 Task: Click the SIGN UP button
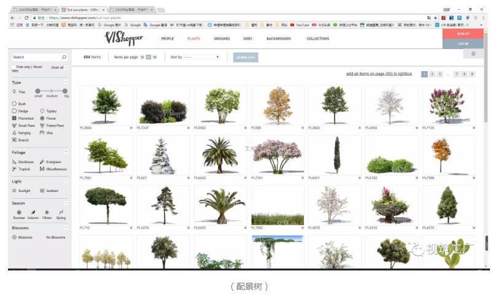[463, 34]
